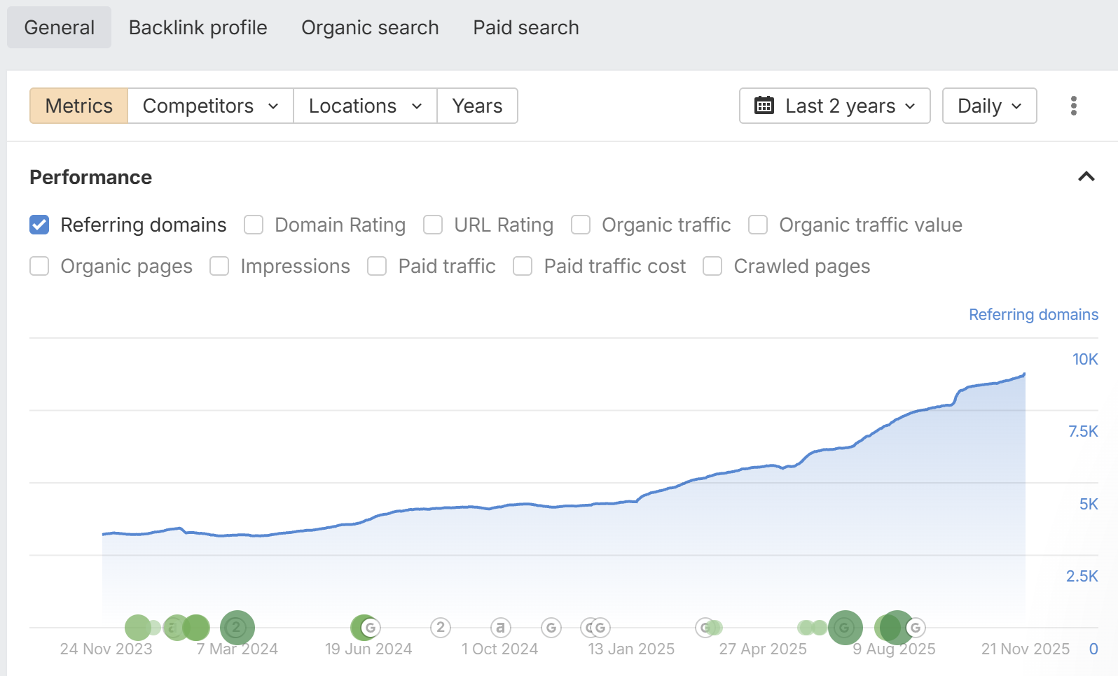Open the three-dot more options menu
This screenshot has height=676, width=1118.
(1073, 106)
